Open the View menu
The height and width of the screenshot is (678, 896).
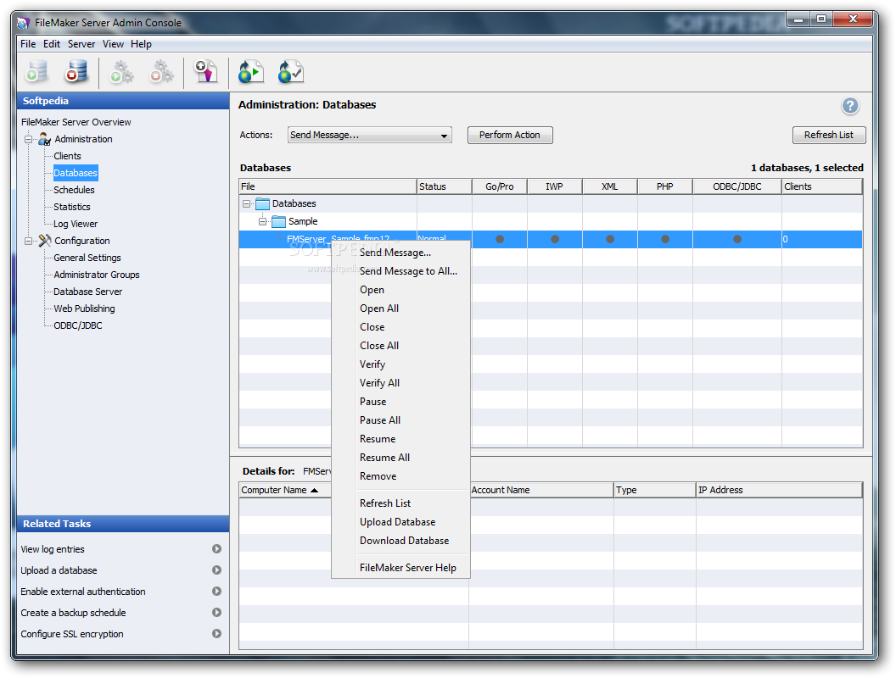tap(113, 44)
